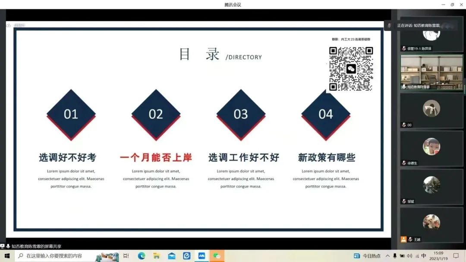Click the 一个月能否上岸 heading on slide
Viewport: 466px width, 262px height.
[156, 158]
